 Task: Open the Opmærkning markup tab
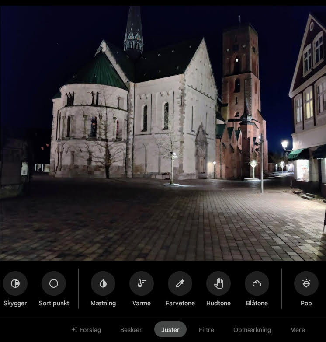click(x=252, y=330)
